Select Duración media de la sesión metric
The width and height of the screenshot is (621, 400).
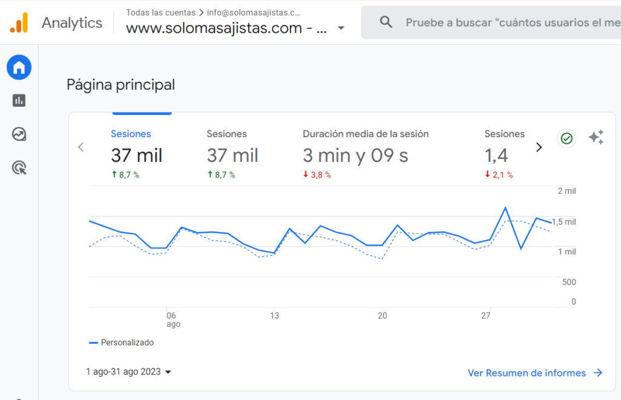[x=366, y=155]
